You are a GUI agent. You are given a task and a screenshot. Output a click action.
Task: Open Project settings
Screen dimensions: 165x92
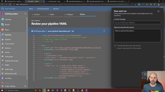click(x=10, y=86)
